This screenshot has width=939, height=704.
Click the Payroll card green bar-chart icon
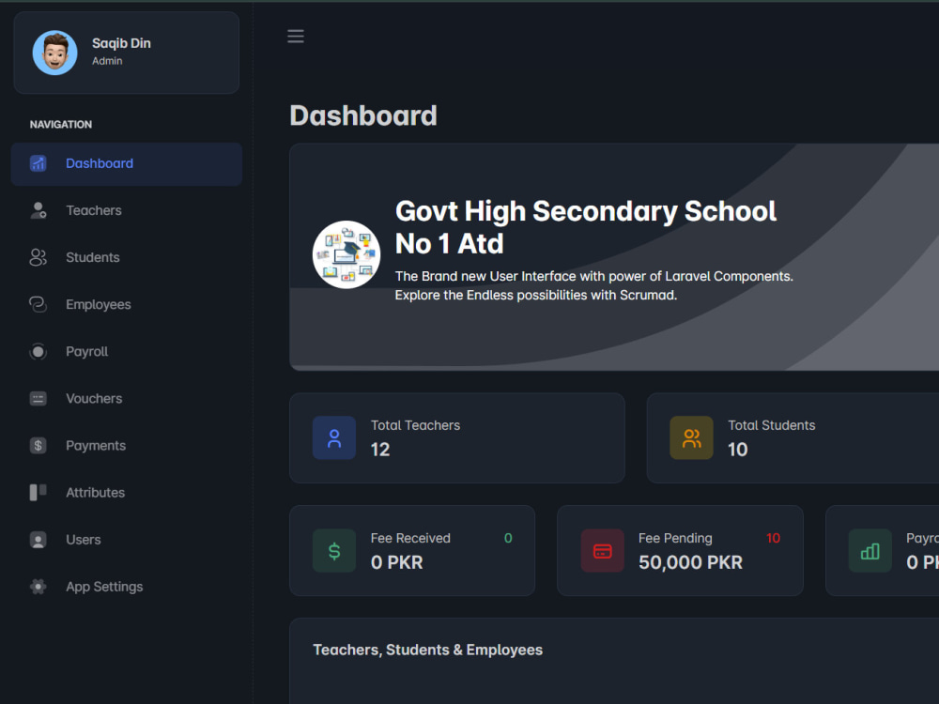click(870, 551)
